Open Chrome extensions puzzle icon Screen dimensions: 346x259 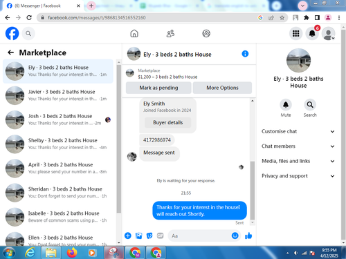[x=307, y=17]
